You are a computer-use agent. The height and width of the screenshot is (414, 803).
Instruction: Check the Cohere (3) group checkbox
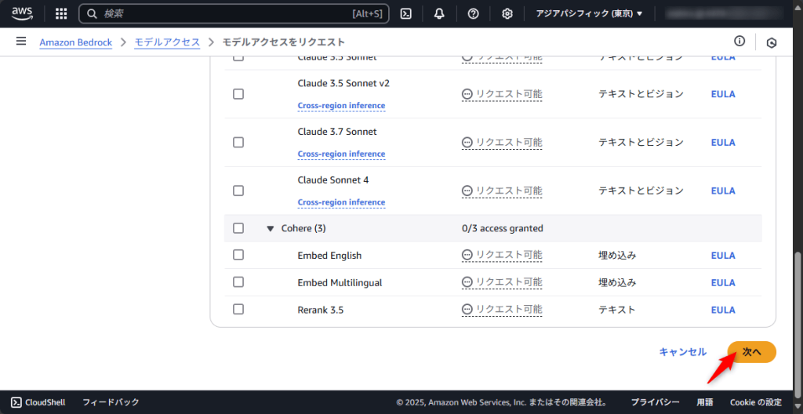coord(238,228)
